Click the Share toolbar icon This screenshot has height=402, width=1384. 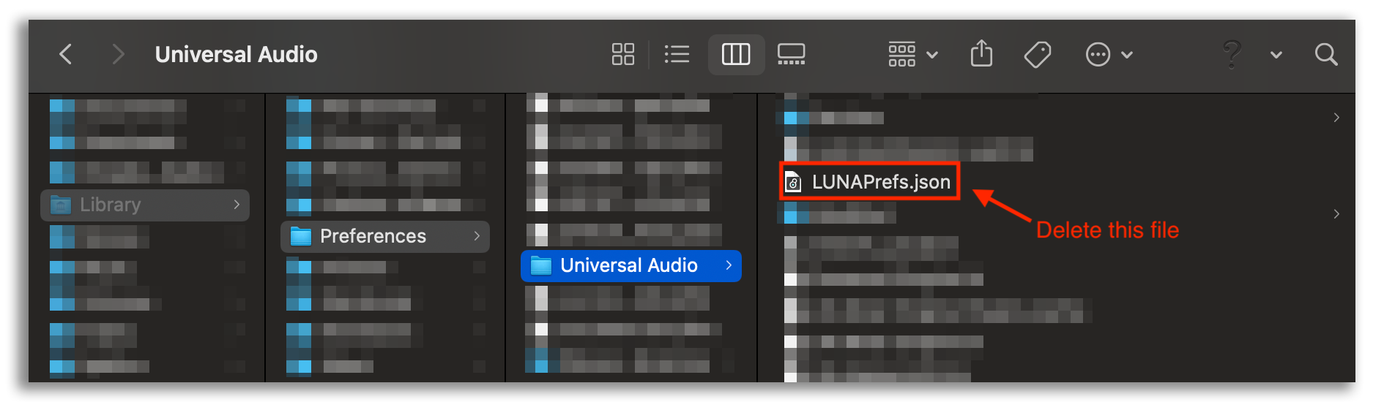(981, 53)
